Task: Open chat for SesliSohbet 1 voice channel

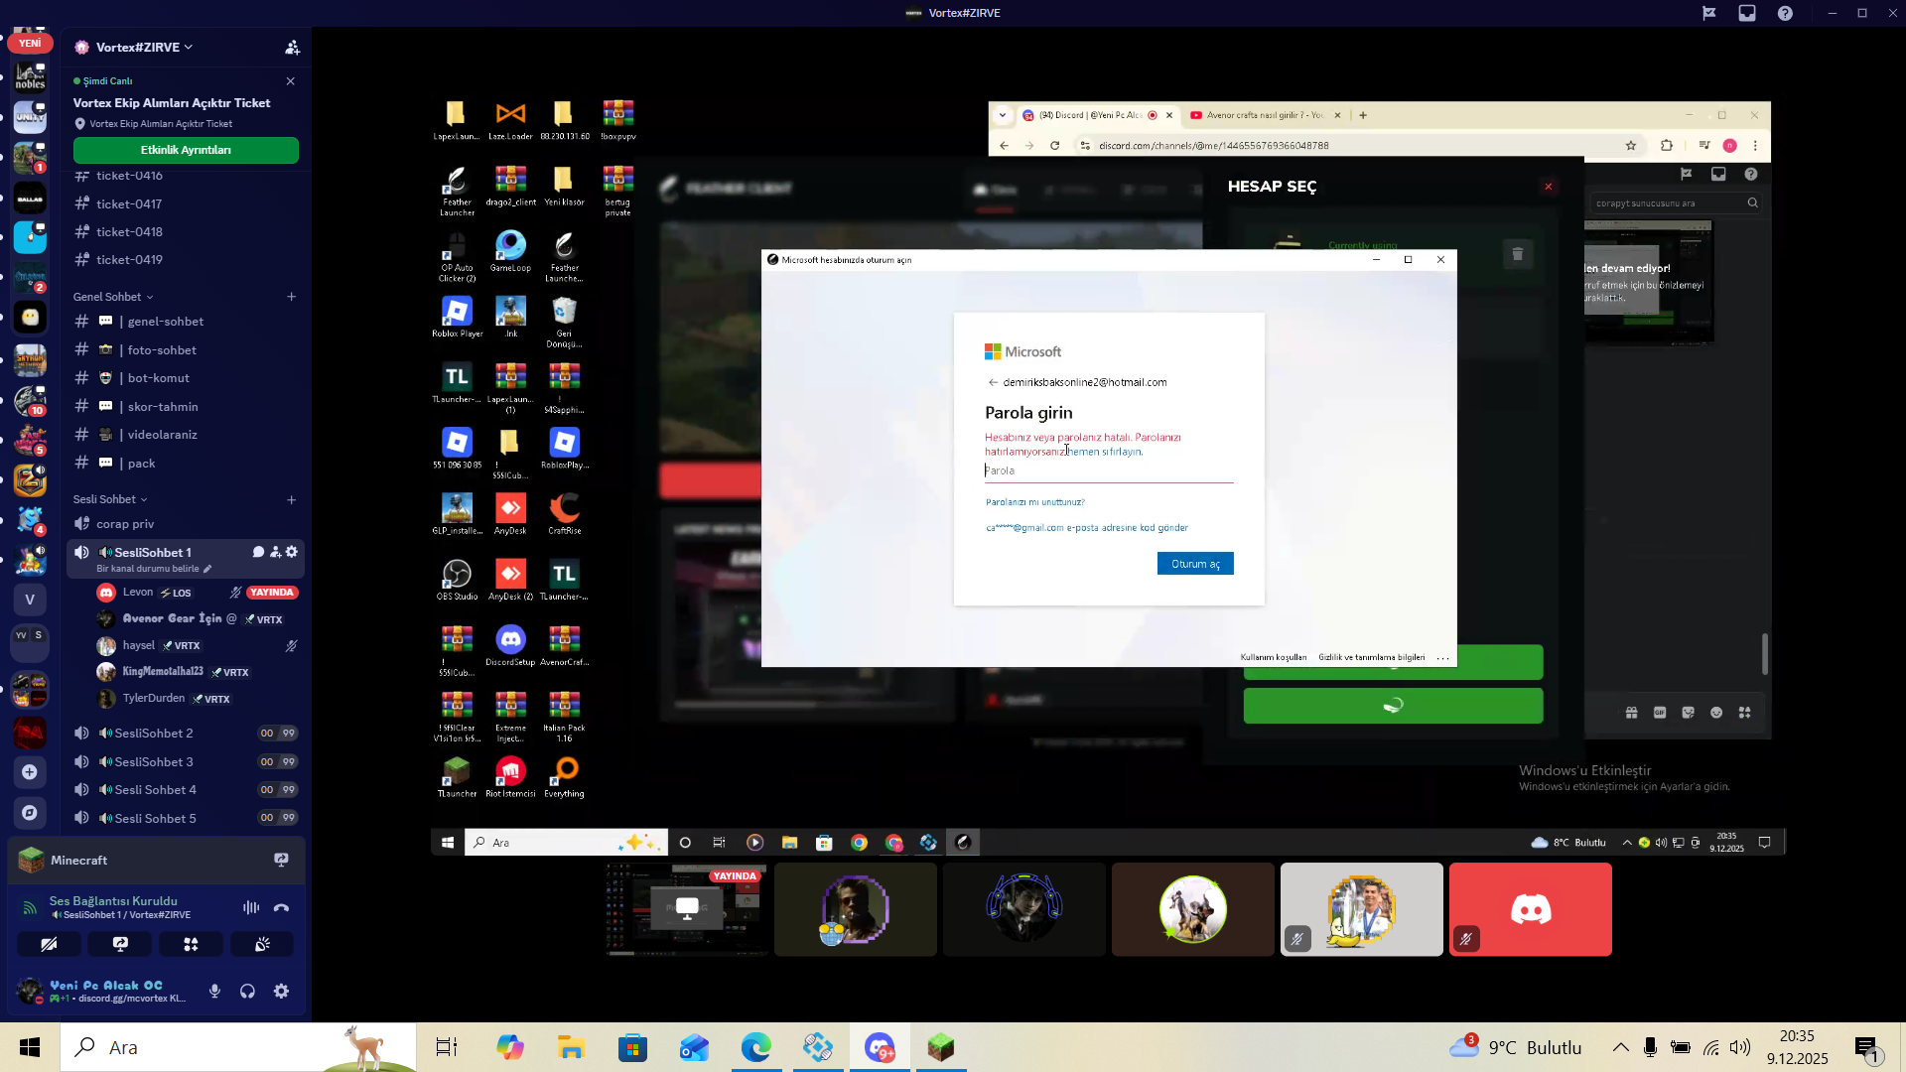Action: (x=258, y=552)
